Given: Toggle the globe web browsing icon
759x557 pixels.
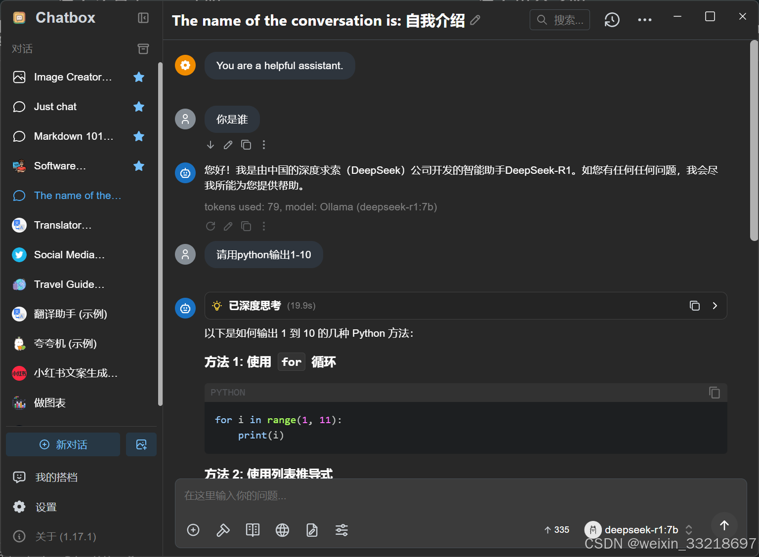Looking at the screenshot, I should 282,530.
